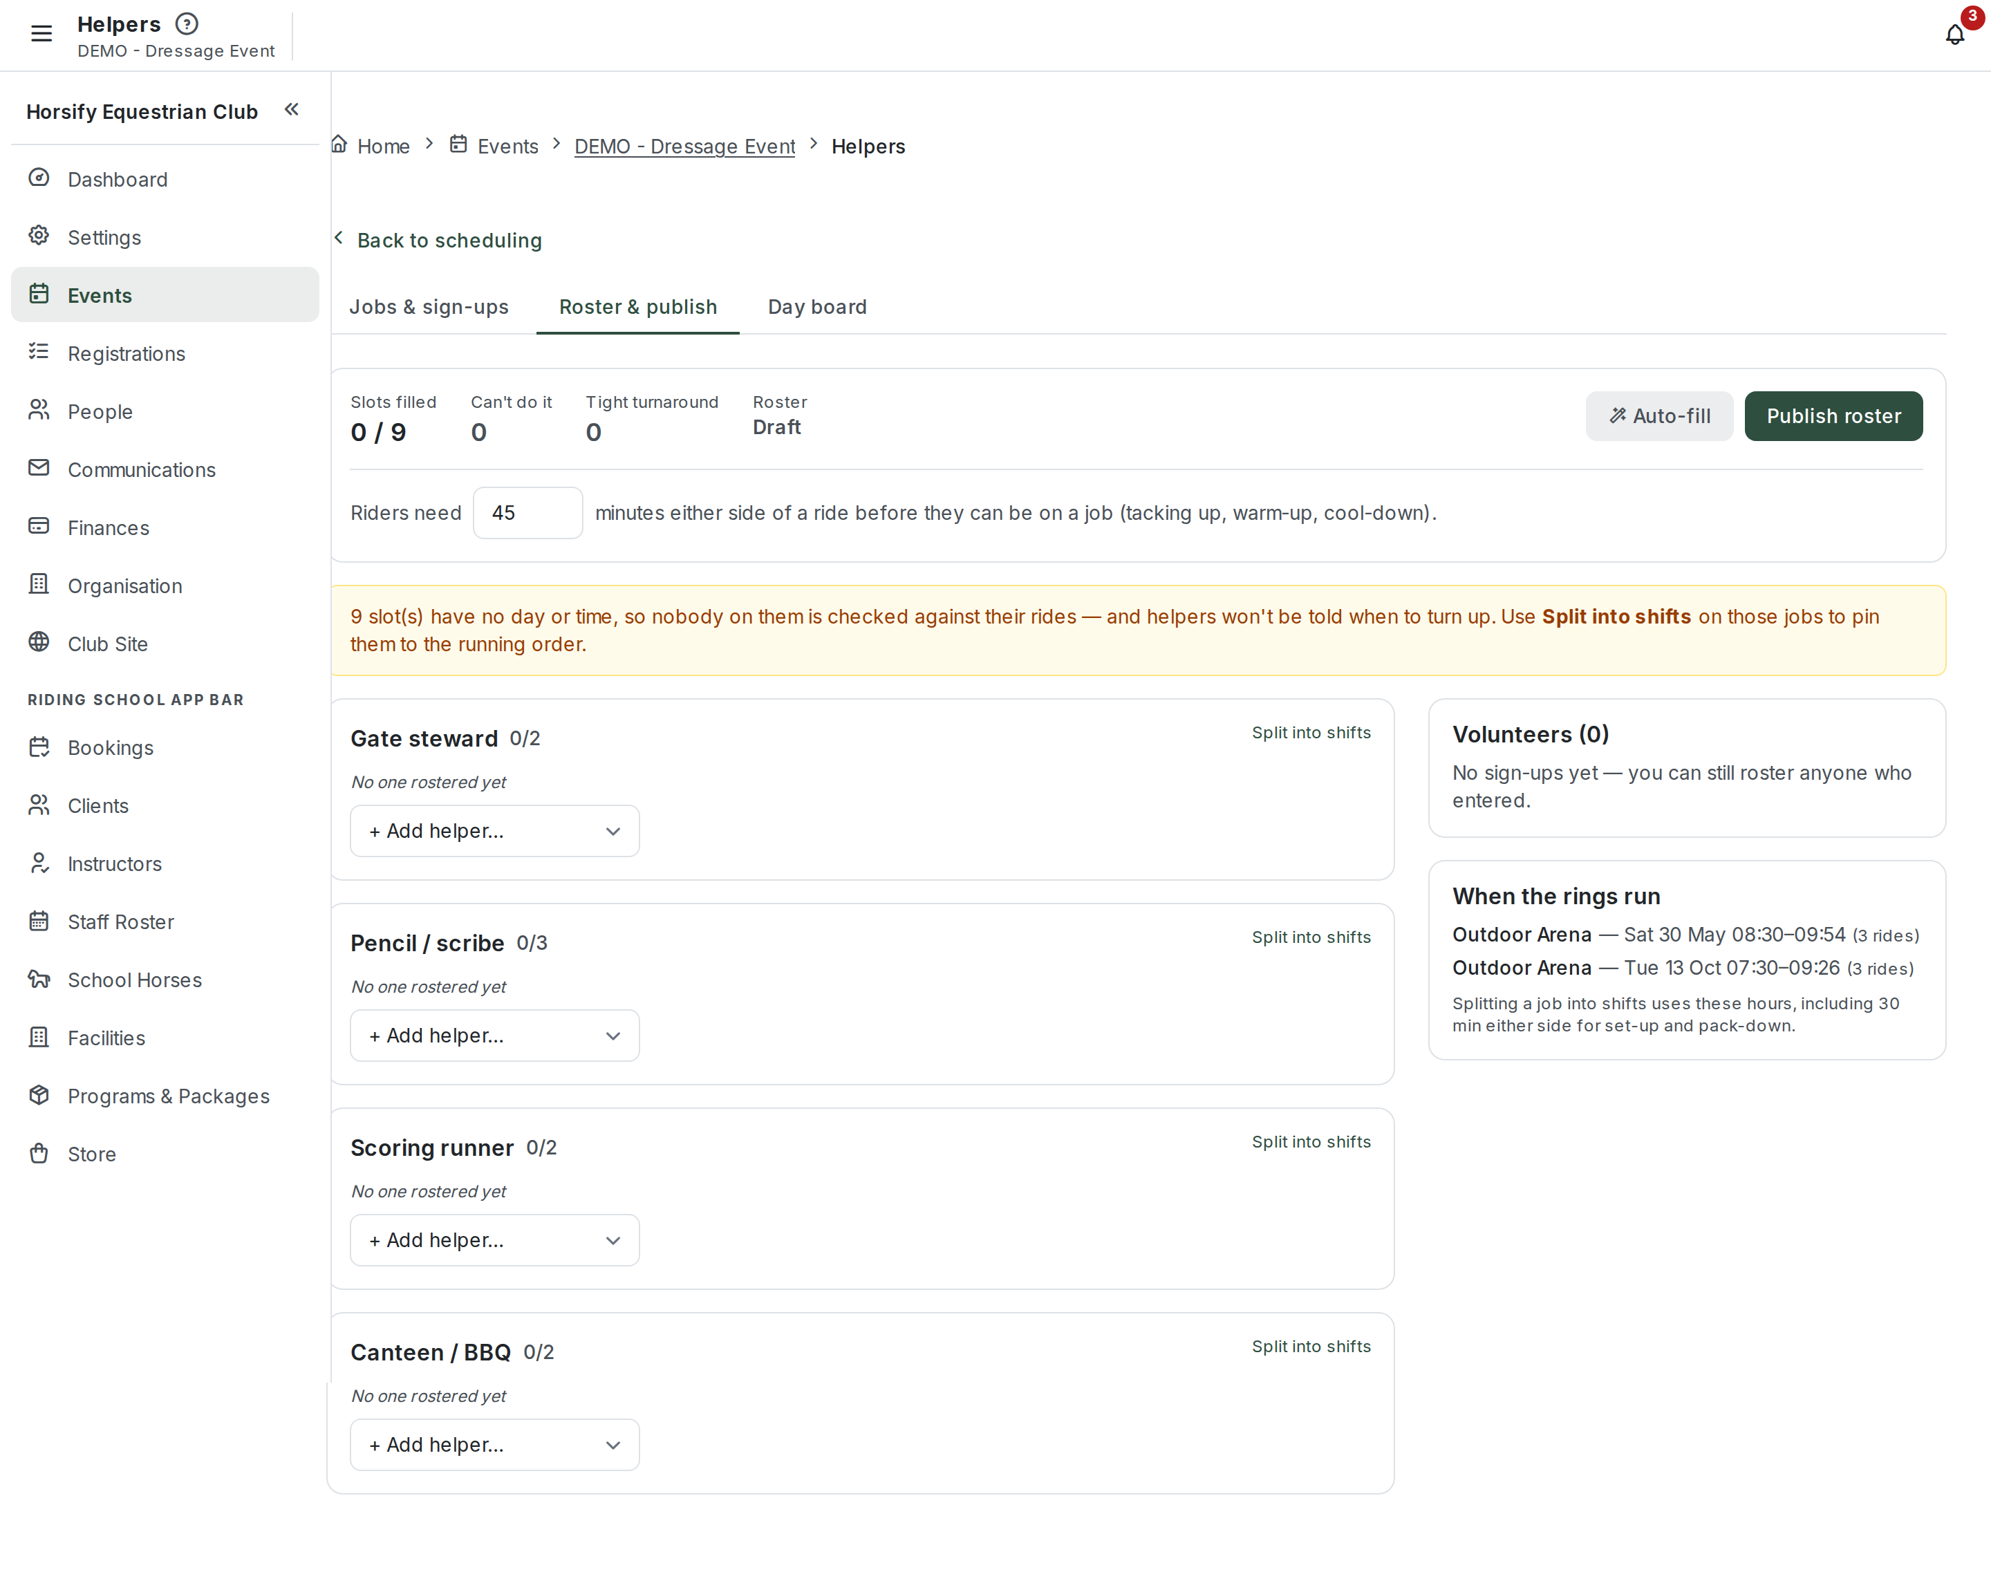Select the Roster & publish tab
The width and height of the screenshot is (1991, 1572).
638,306
